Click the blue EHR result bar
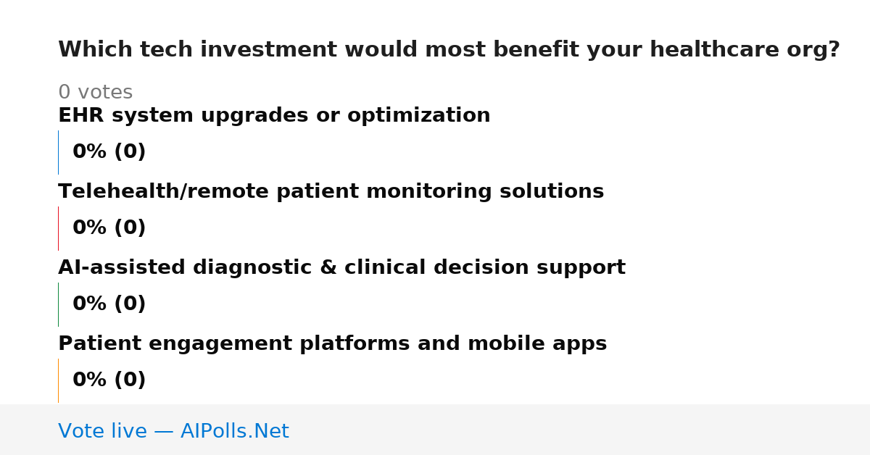Viewport: 870px width, 455px height. (x=58, y=152)
